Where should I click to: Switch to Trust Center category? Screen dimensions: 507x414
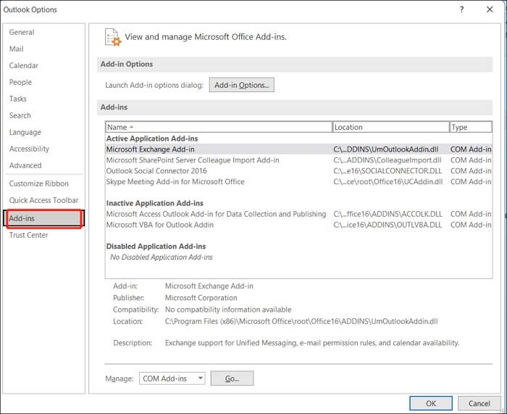pos(29,235)
